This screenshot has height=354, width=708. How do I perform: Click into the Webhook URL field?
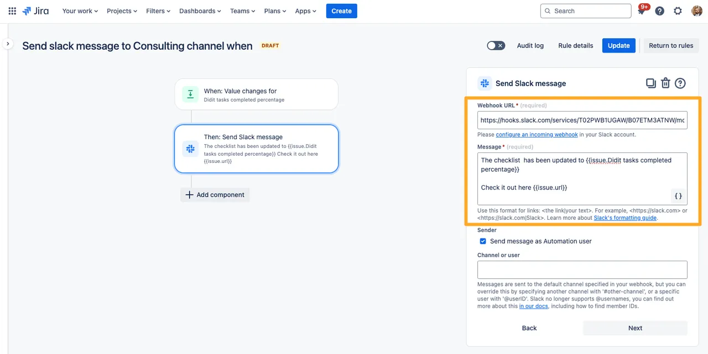(582, 120)
